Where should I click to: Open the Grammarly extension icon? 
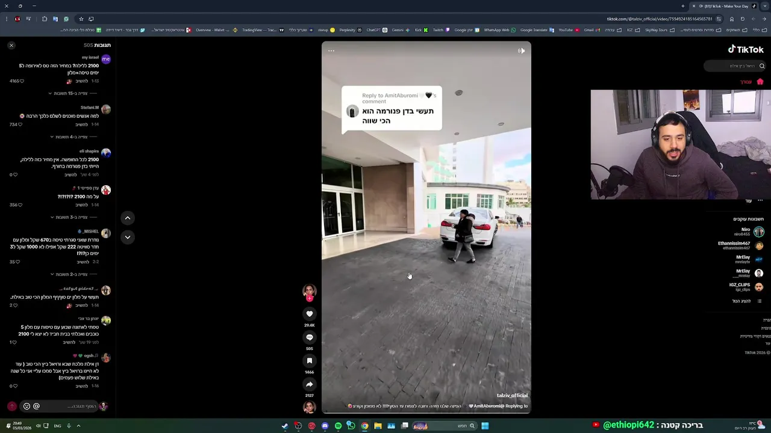click(x=66, y=19)
